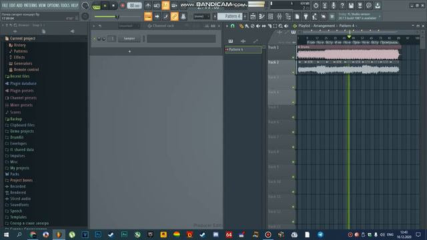Click the undo history power icon

[316, 5]
